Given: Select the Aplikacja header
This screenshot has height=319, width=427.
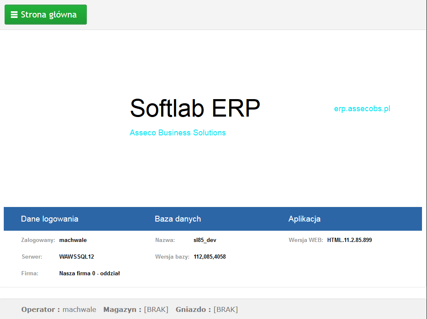Looking at the screenshot, I should click(x=304, y=219).
